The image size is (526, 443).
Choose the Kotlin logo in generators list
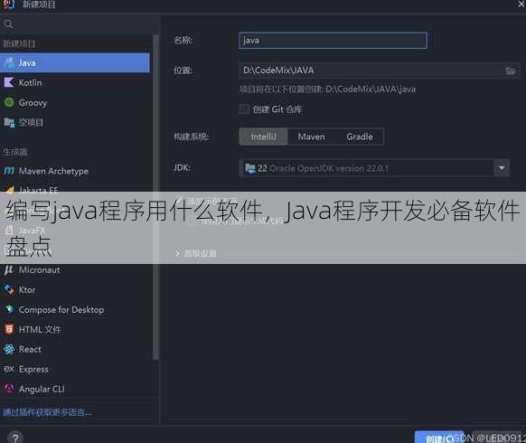tap(9, 82)
